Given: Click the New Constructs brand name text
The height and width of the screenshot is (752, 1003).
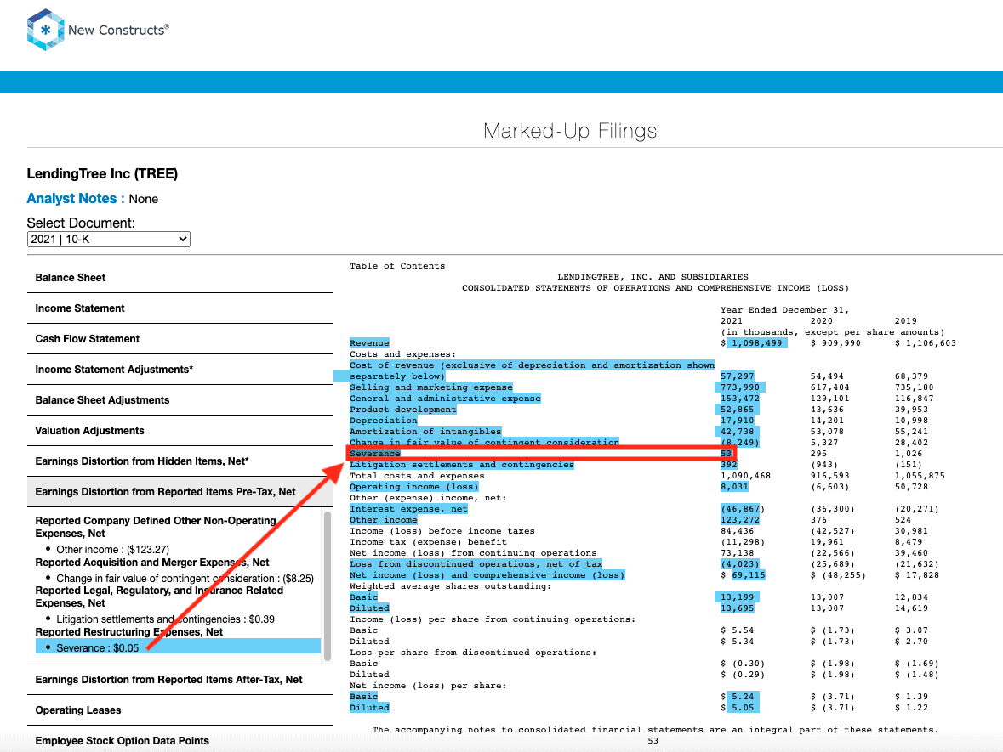Looking at the screenshot, I should 118,30.
